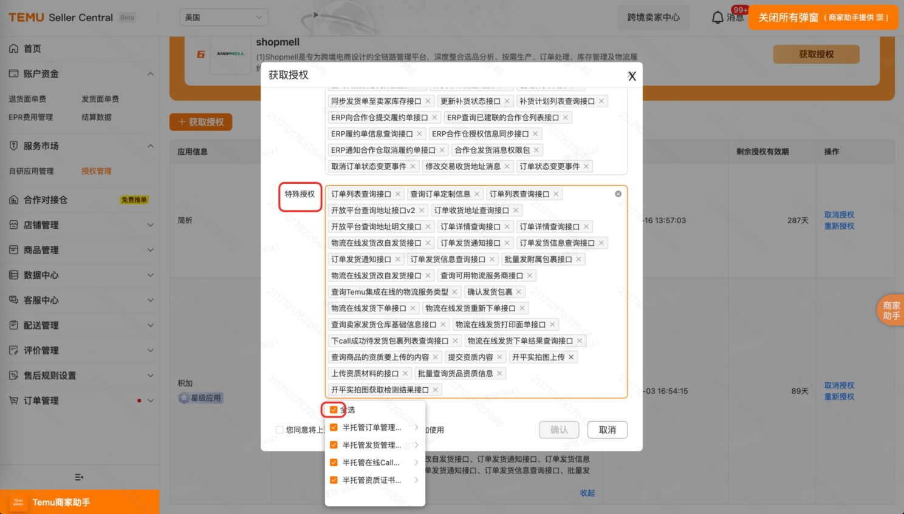Expand 半托管发货管理 submenu arrow
The height and width of the screenshot is (514, 904).
[x=416, y=445]
